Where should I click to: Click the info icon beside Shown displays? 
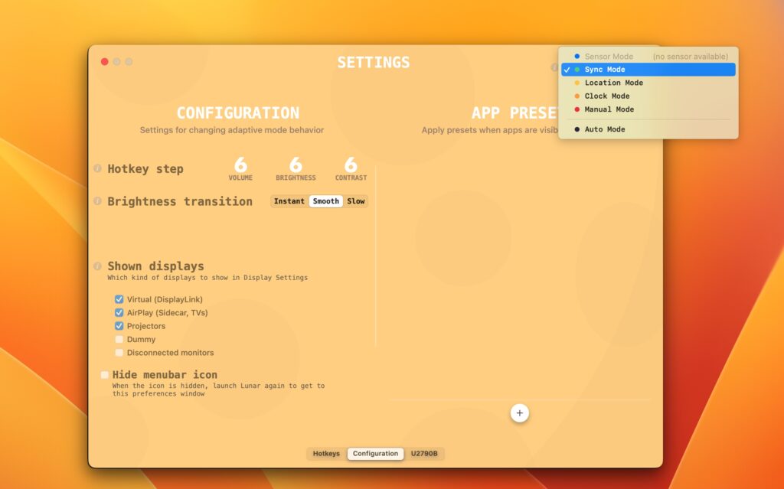(97, 266)
